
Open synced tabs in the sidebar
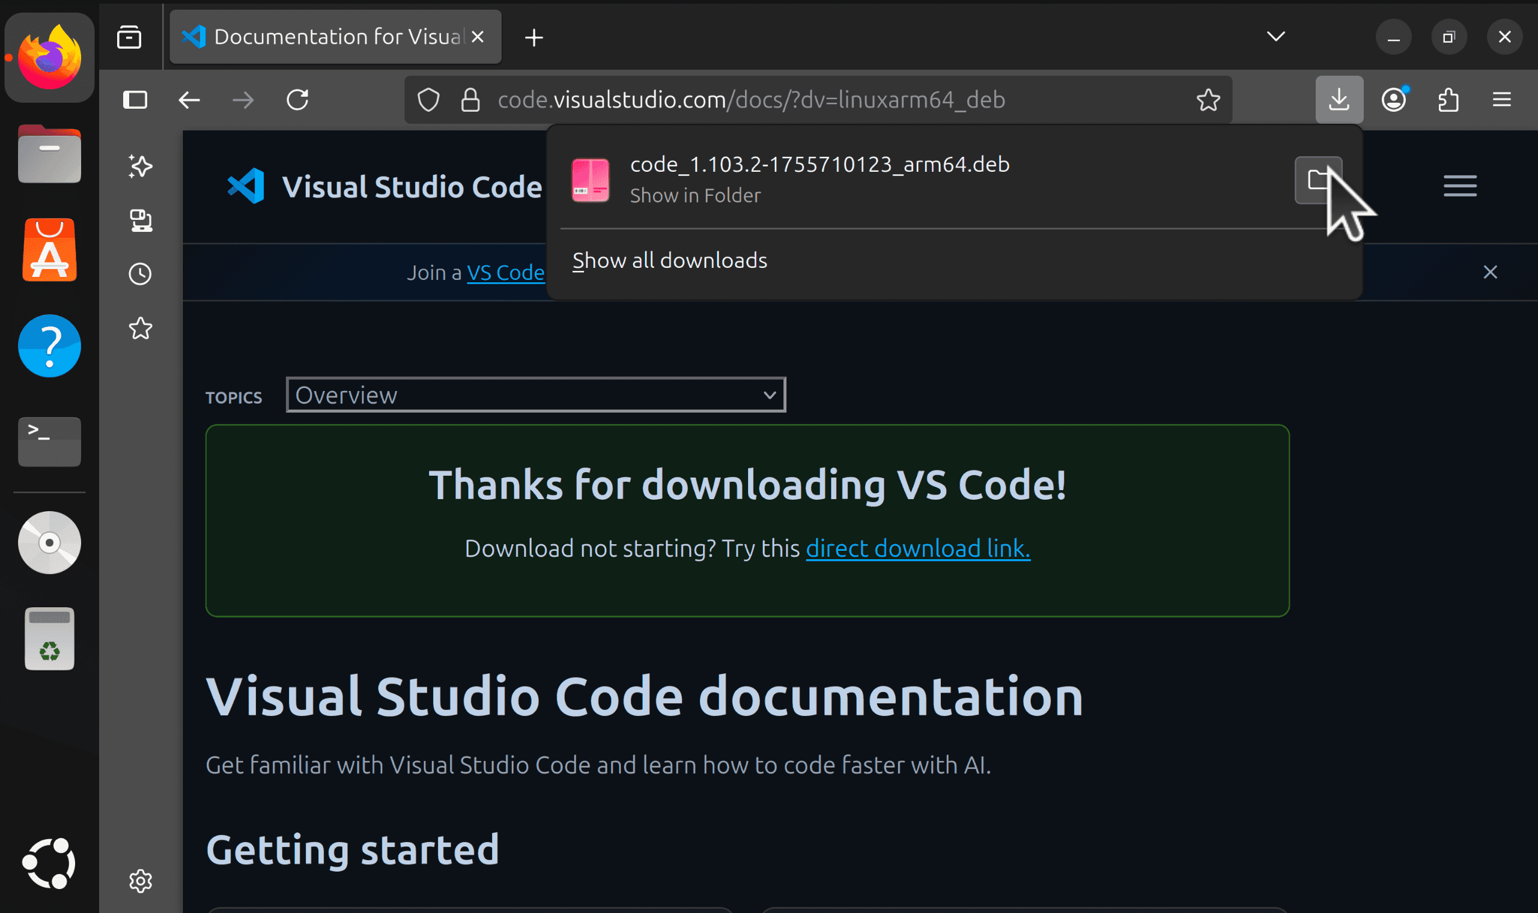[140, 220]
